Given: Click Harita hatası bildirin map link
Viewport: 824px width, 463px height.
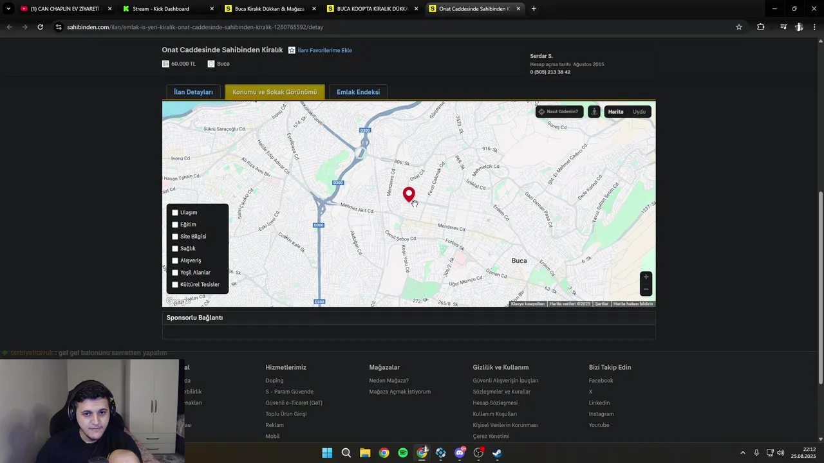Looking at the screenshot, I should pyautogui.click(x=633, y=304).
